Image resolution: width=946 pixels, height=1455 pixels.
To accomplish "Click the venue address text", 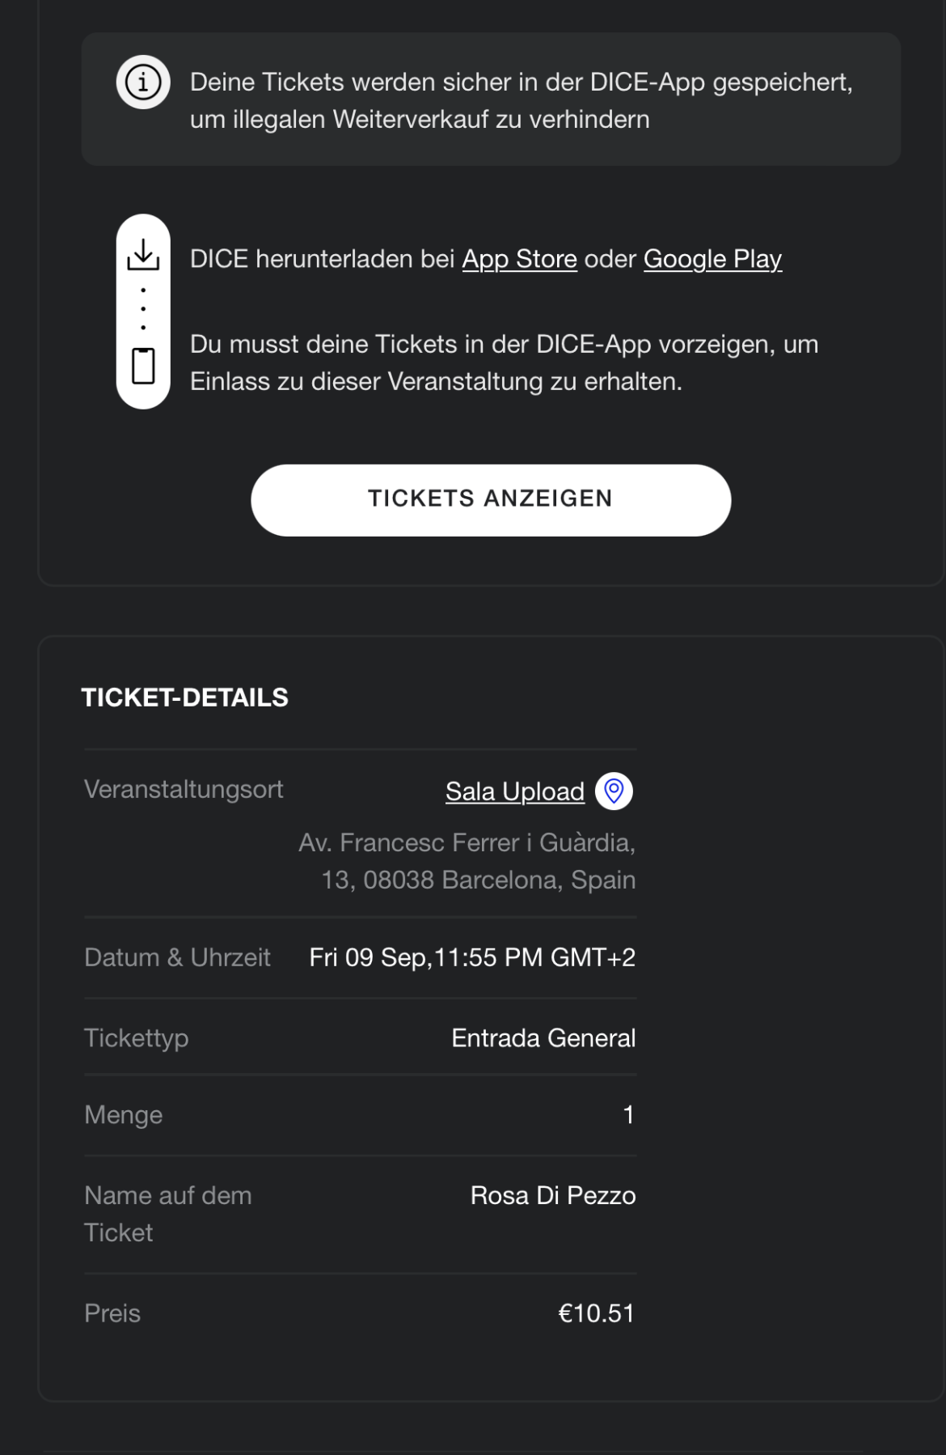I will coord(467,861).
